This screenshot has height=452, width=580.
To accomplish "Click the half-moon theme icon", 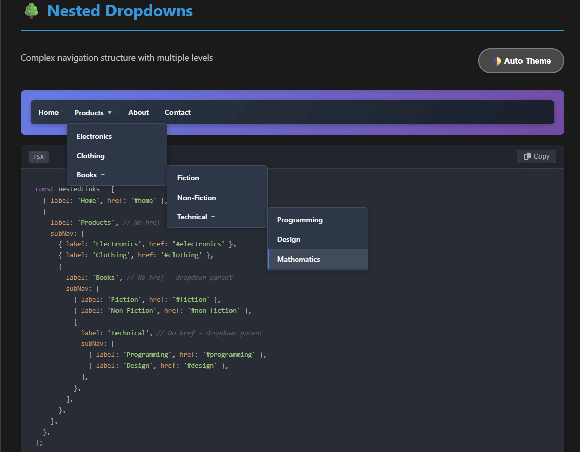I will point(497,60).
